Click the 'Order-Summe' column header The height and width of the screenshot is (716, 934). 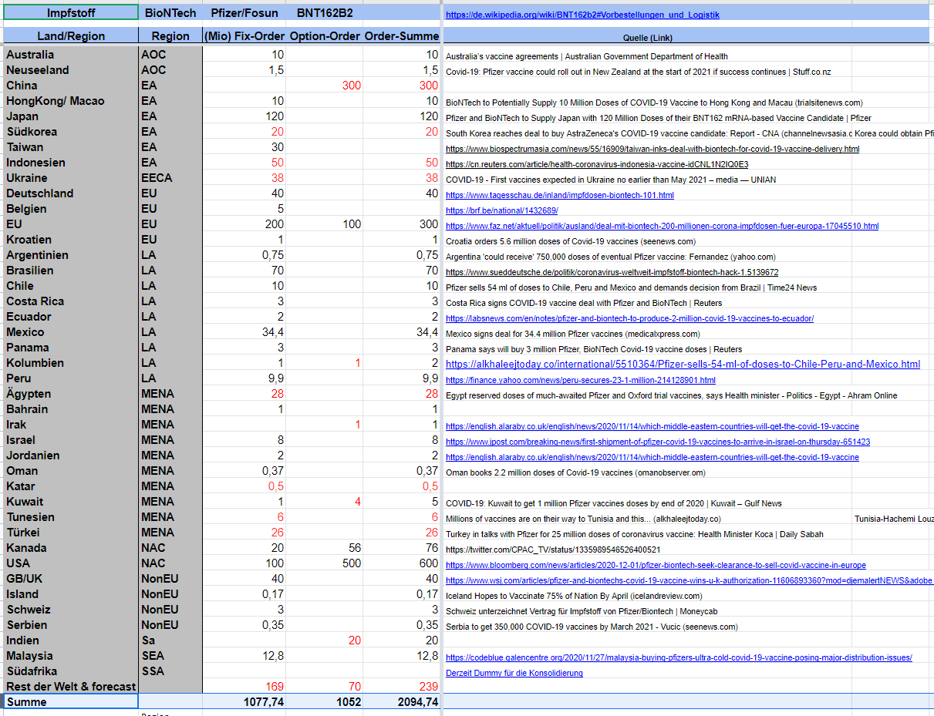pos(402,36)
